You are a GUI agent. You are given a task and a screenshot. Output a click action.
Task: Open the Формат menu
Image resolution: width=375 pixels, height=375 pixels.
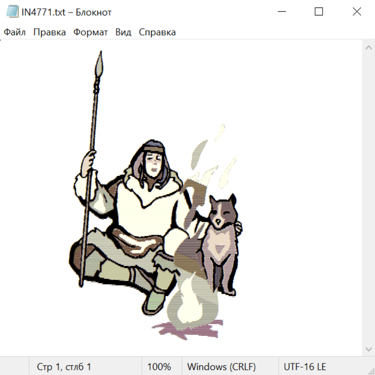[90, 32]
